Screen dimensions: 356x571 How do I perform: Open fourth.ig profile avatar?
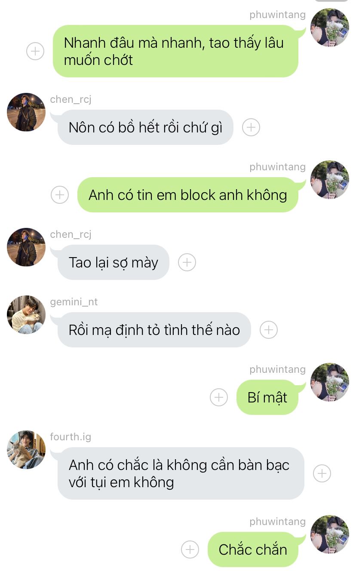pos(26,450)
